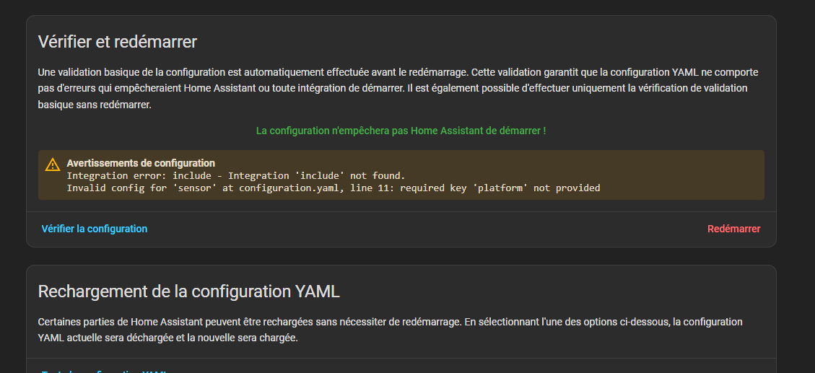Click the green configuration success message
Image resolution: width=815 pixels, height=373 pixels.
pyautogui.click(x=401, y=131)
